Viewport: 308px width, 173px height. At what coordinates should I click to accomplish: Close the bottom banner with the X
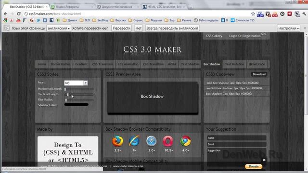264,160
